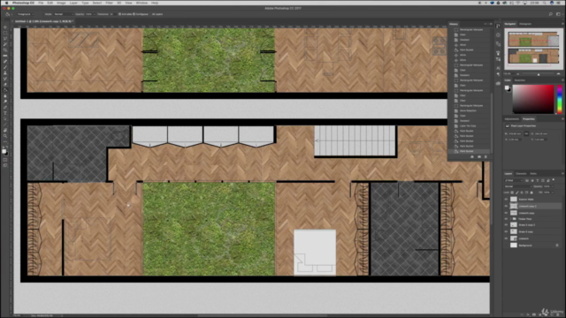This screenshot has width=566, height=318.
Task: Select the Rectangular Marquee tool
Action: pos(5,33)
